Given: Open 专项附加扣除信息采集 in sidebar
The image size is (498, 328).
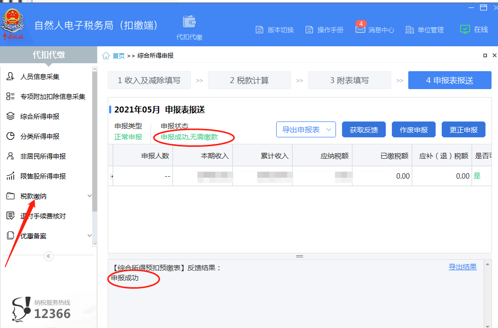Looking at the screenshot, I should 53,97.
